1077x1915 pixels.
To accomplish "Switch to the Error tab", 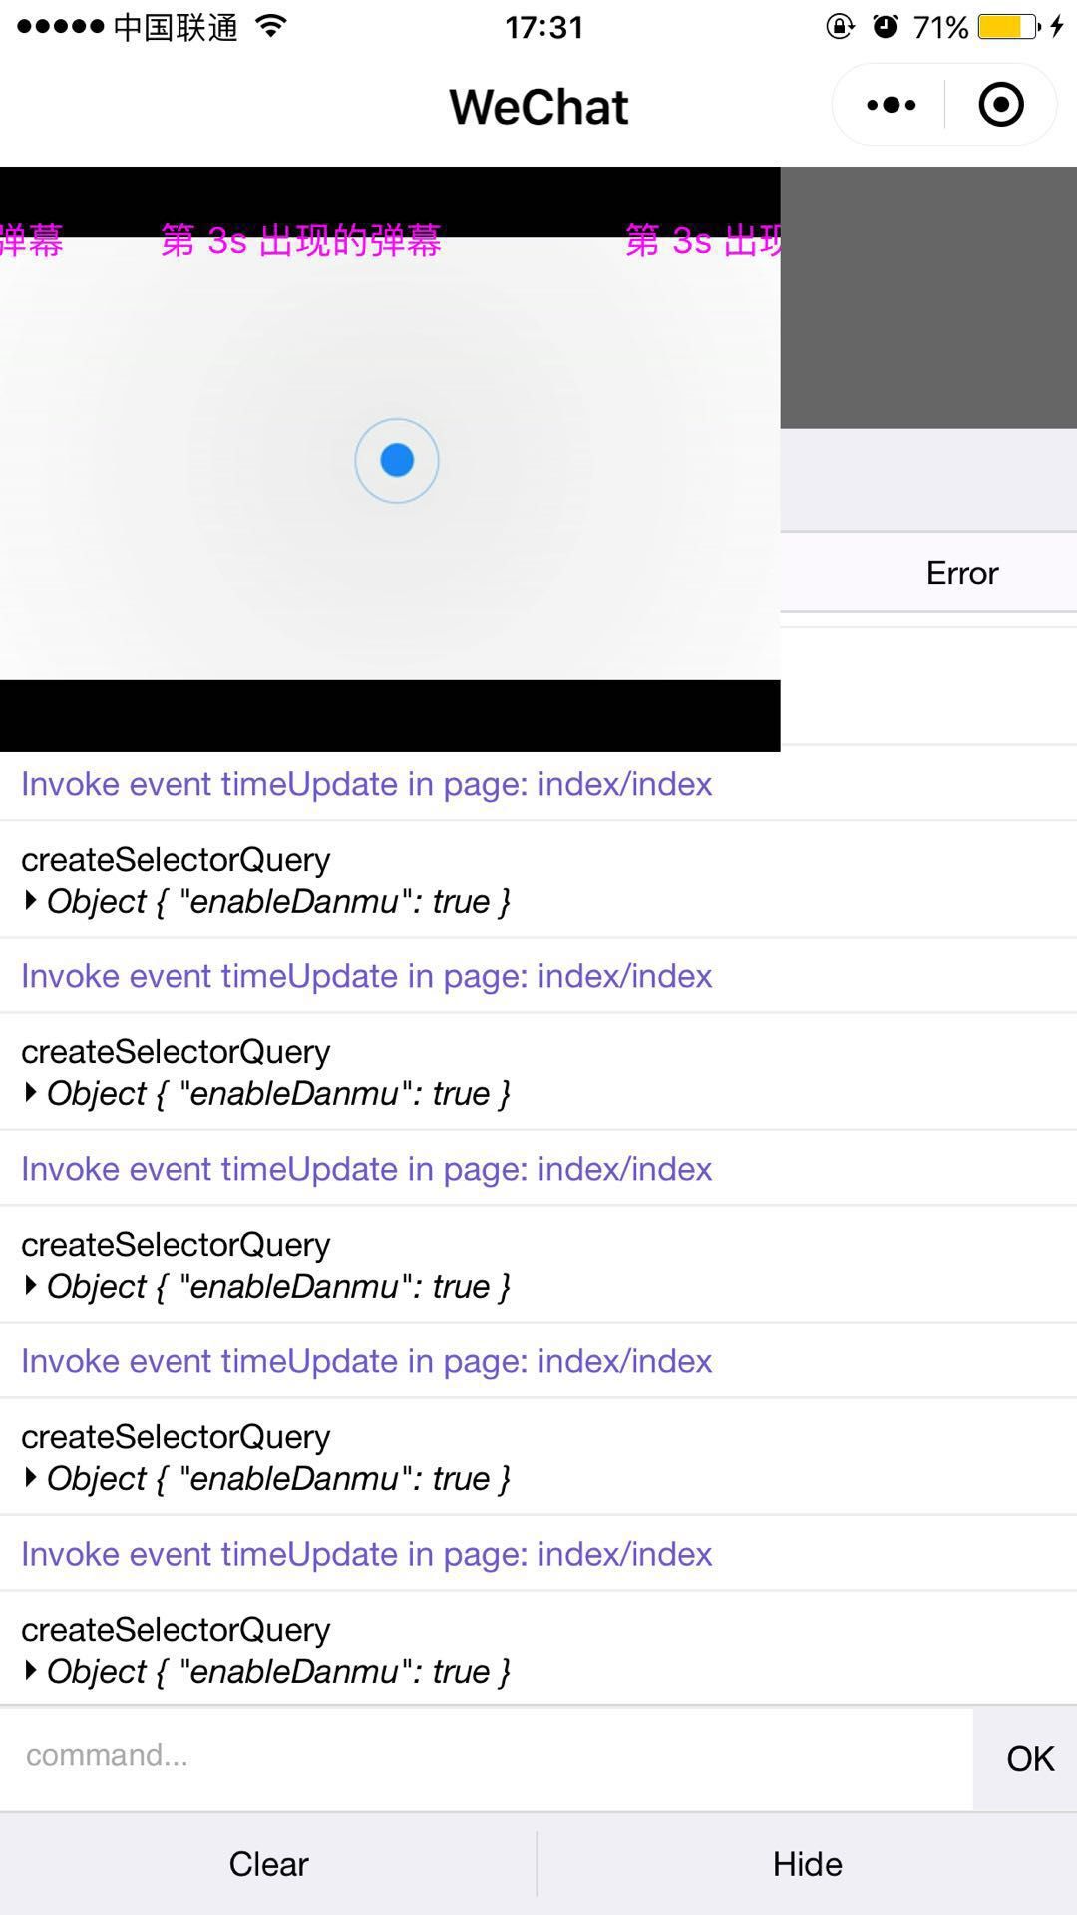I will 961,573.
